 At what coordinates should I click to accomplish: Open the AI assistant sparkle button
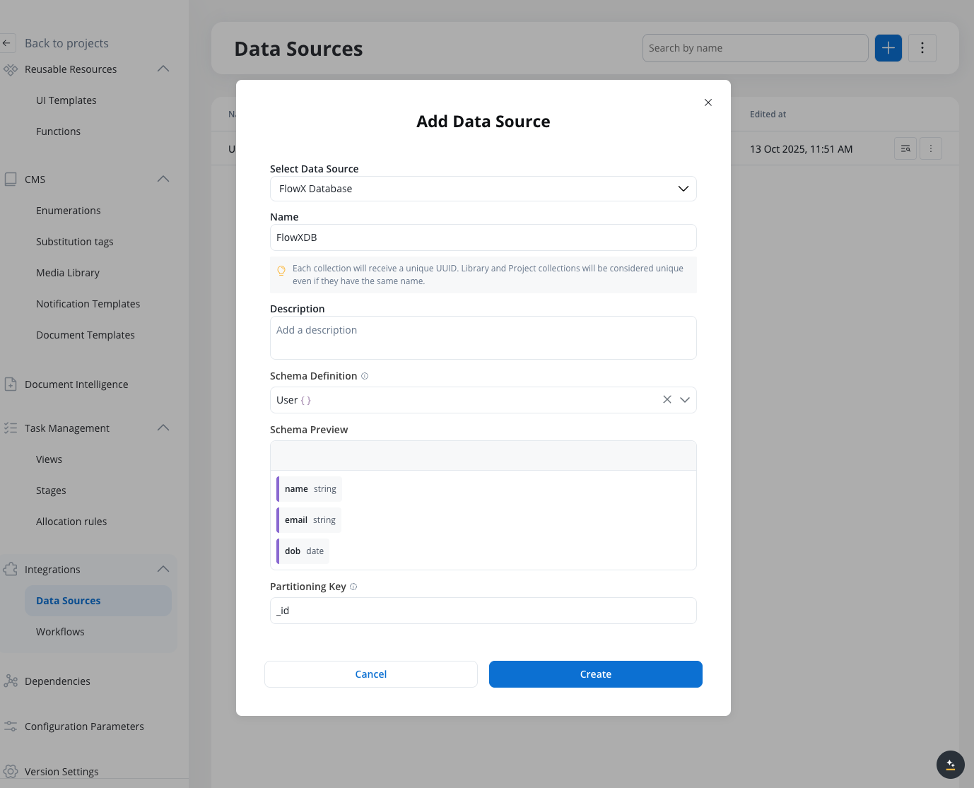tap(950, 764)
